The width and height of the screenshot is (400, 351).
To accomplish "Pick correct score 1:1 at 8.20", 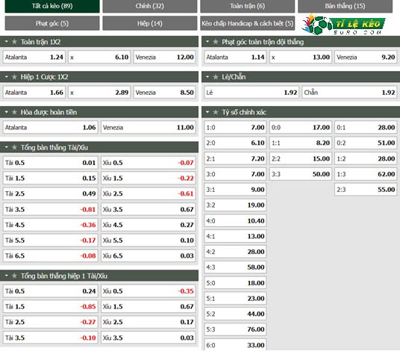I will 301,143.
